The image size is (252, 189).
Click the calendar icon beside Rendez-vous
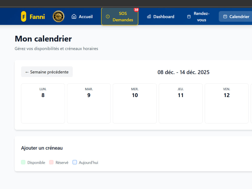189,17
